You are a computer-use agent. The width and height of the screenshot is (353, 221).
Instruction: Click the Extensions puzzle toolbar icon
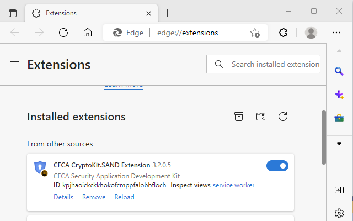[284, 33]
